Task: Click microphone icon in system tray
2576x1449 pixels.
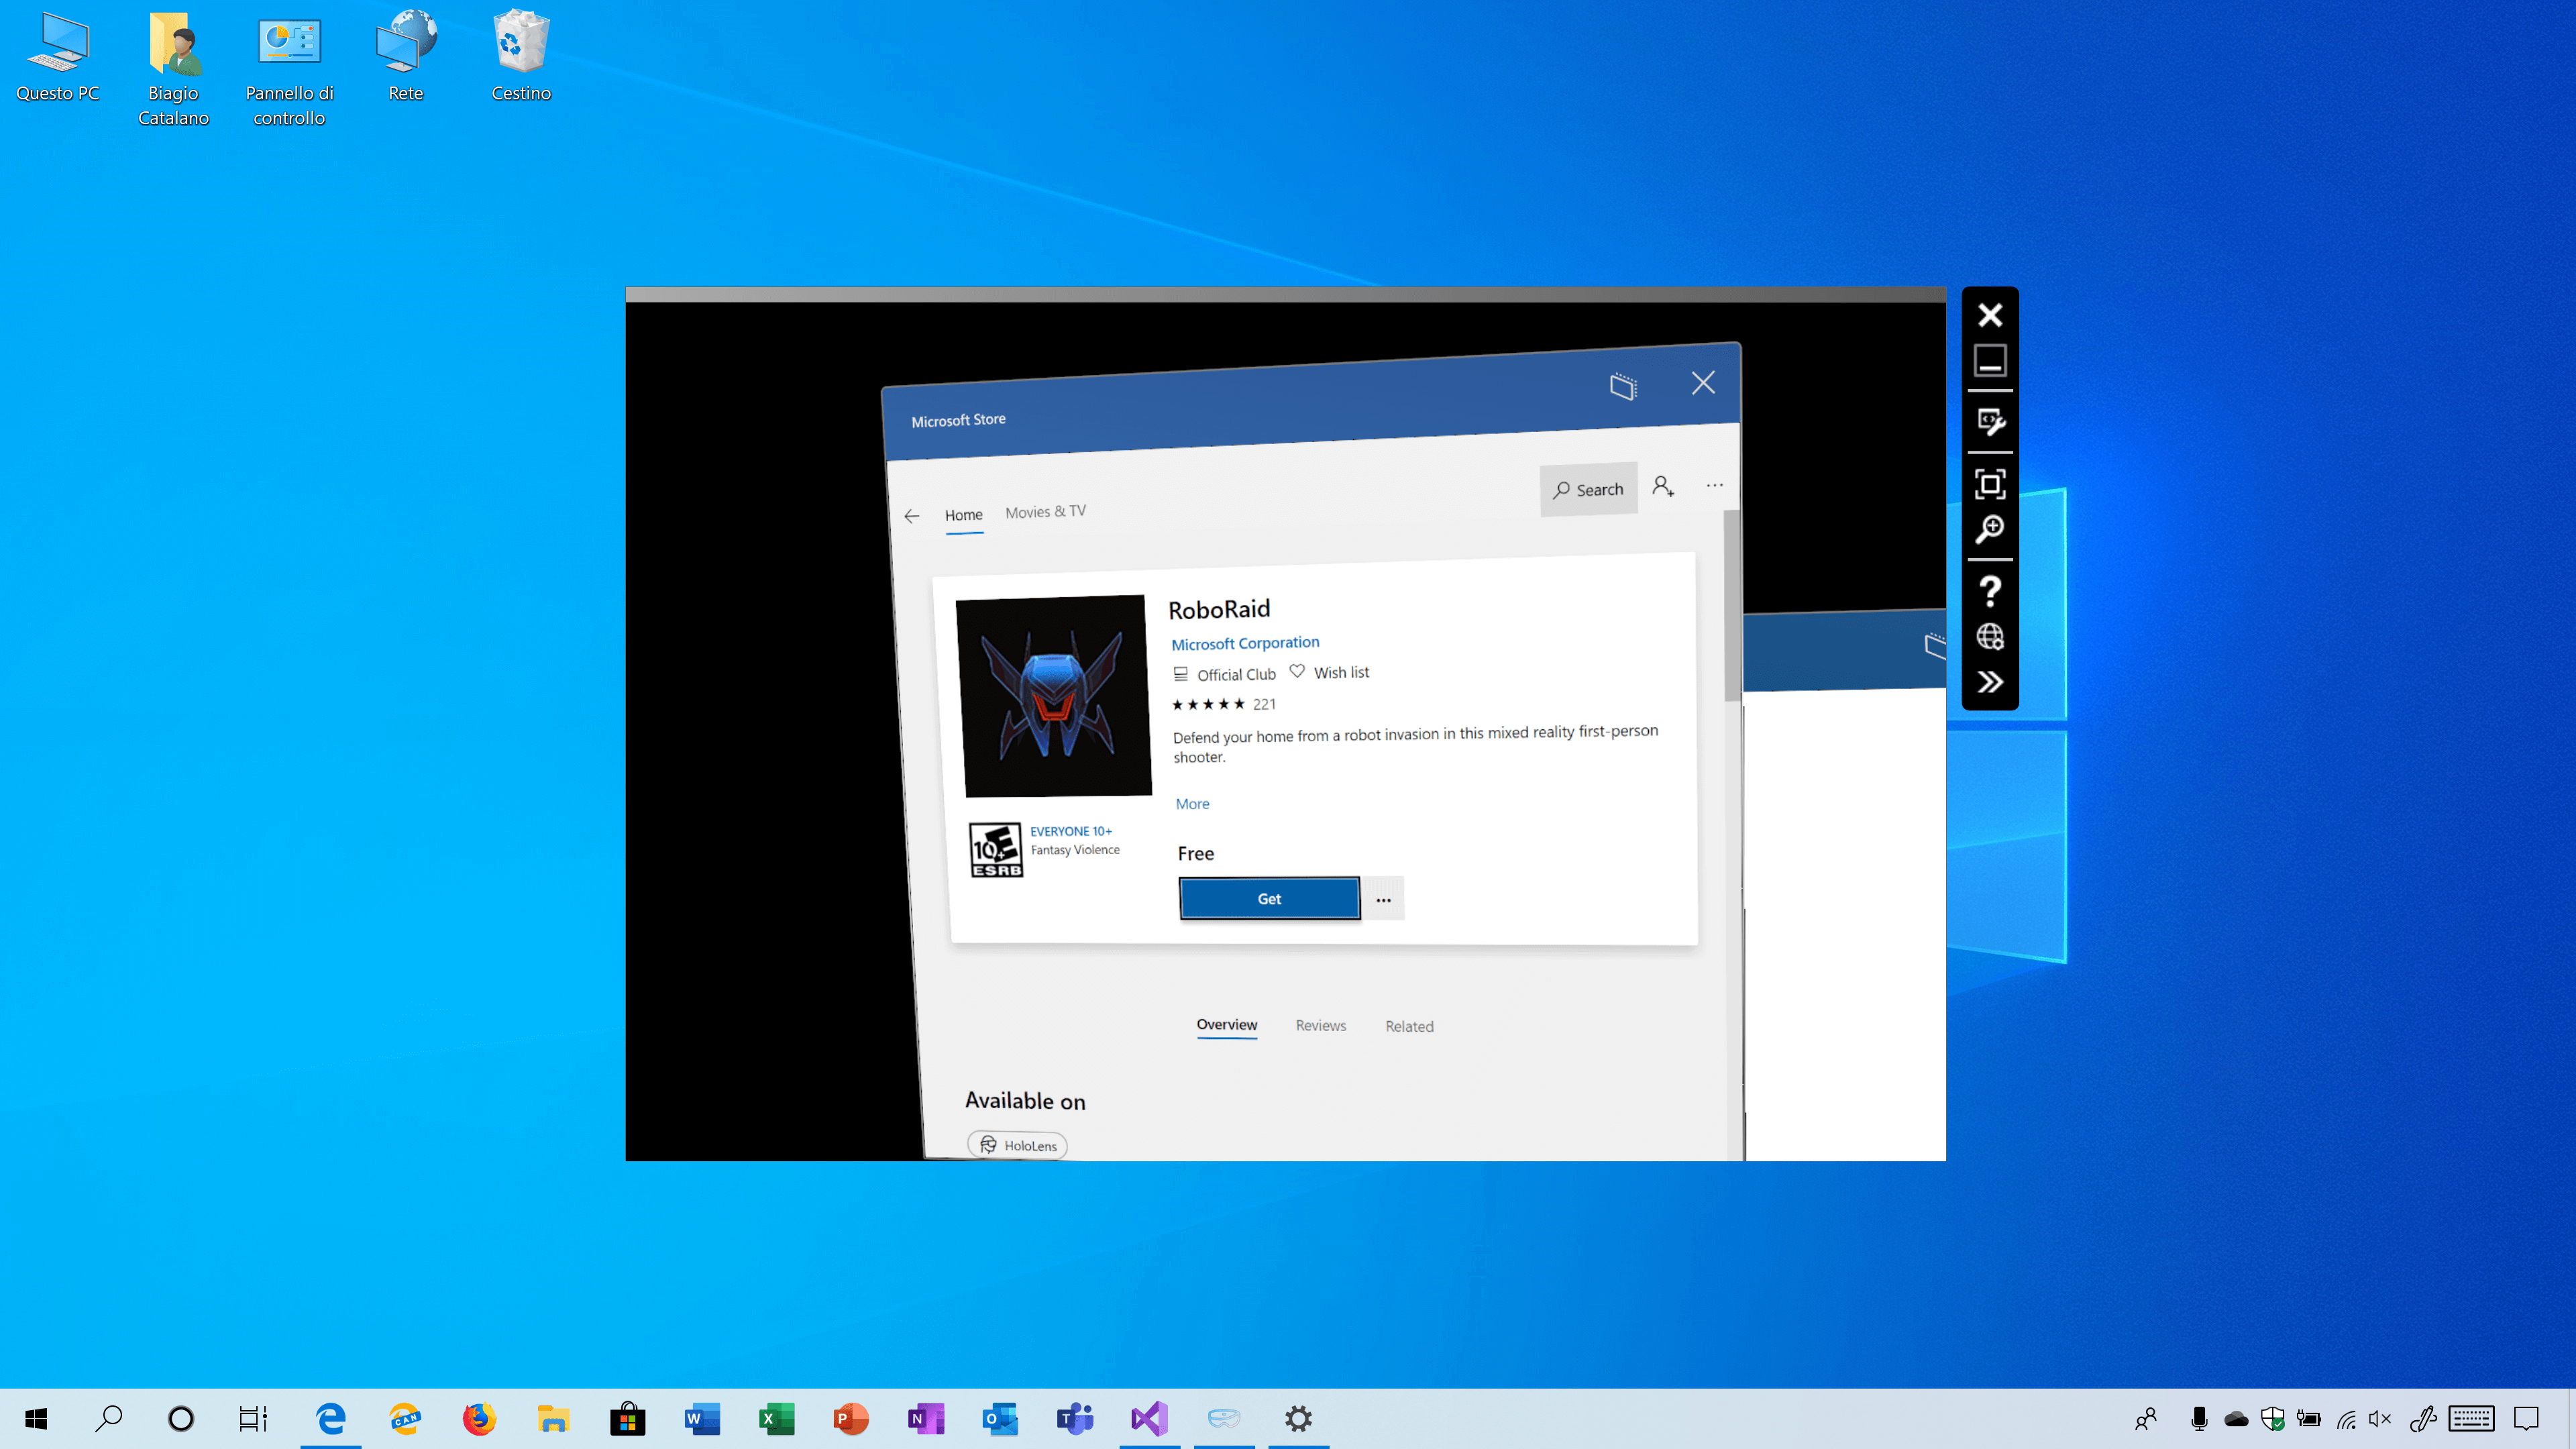Action: pyautogui.click(x=2199, y=1418)
